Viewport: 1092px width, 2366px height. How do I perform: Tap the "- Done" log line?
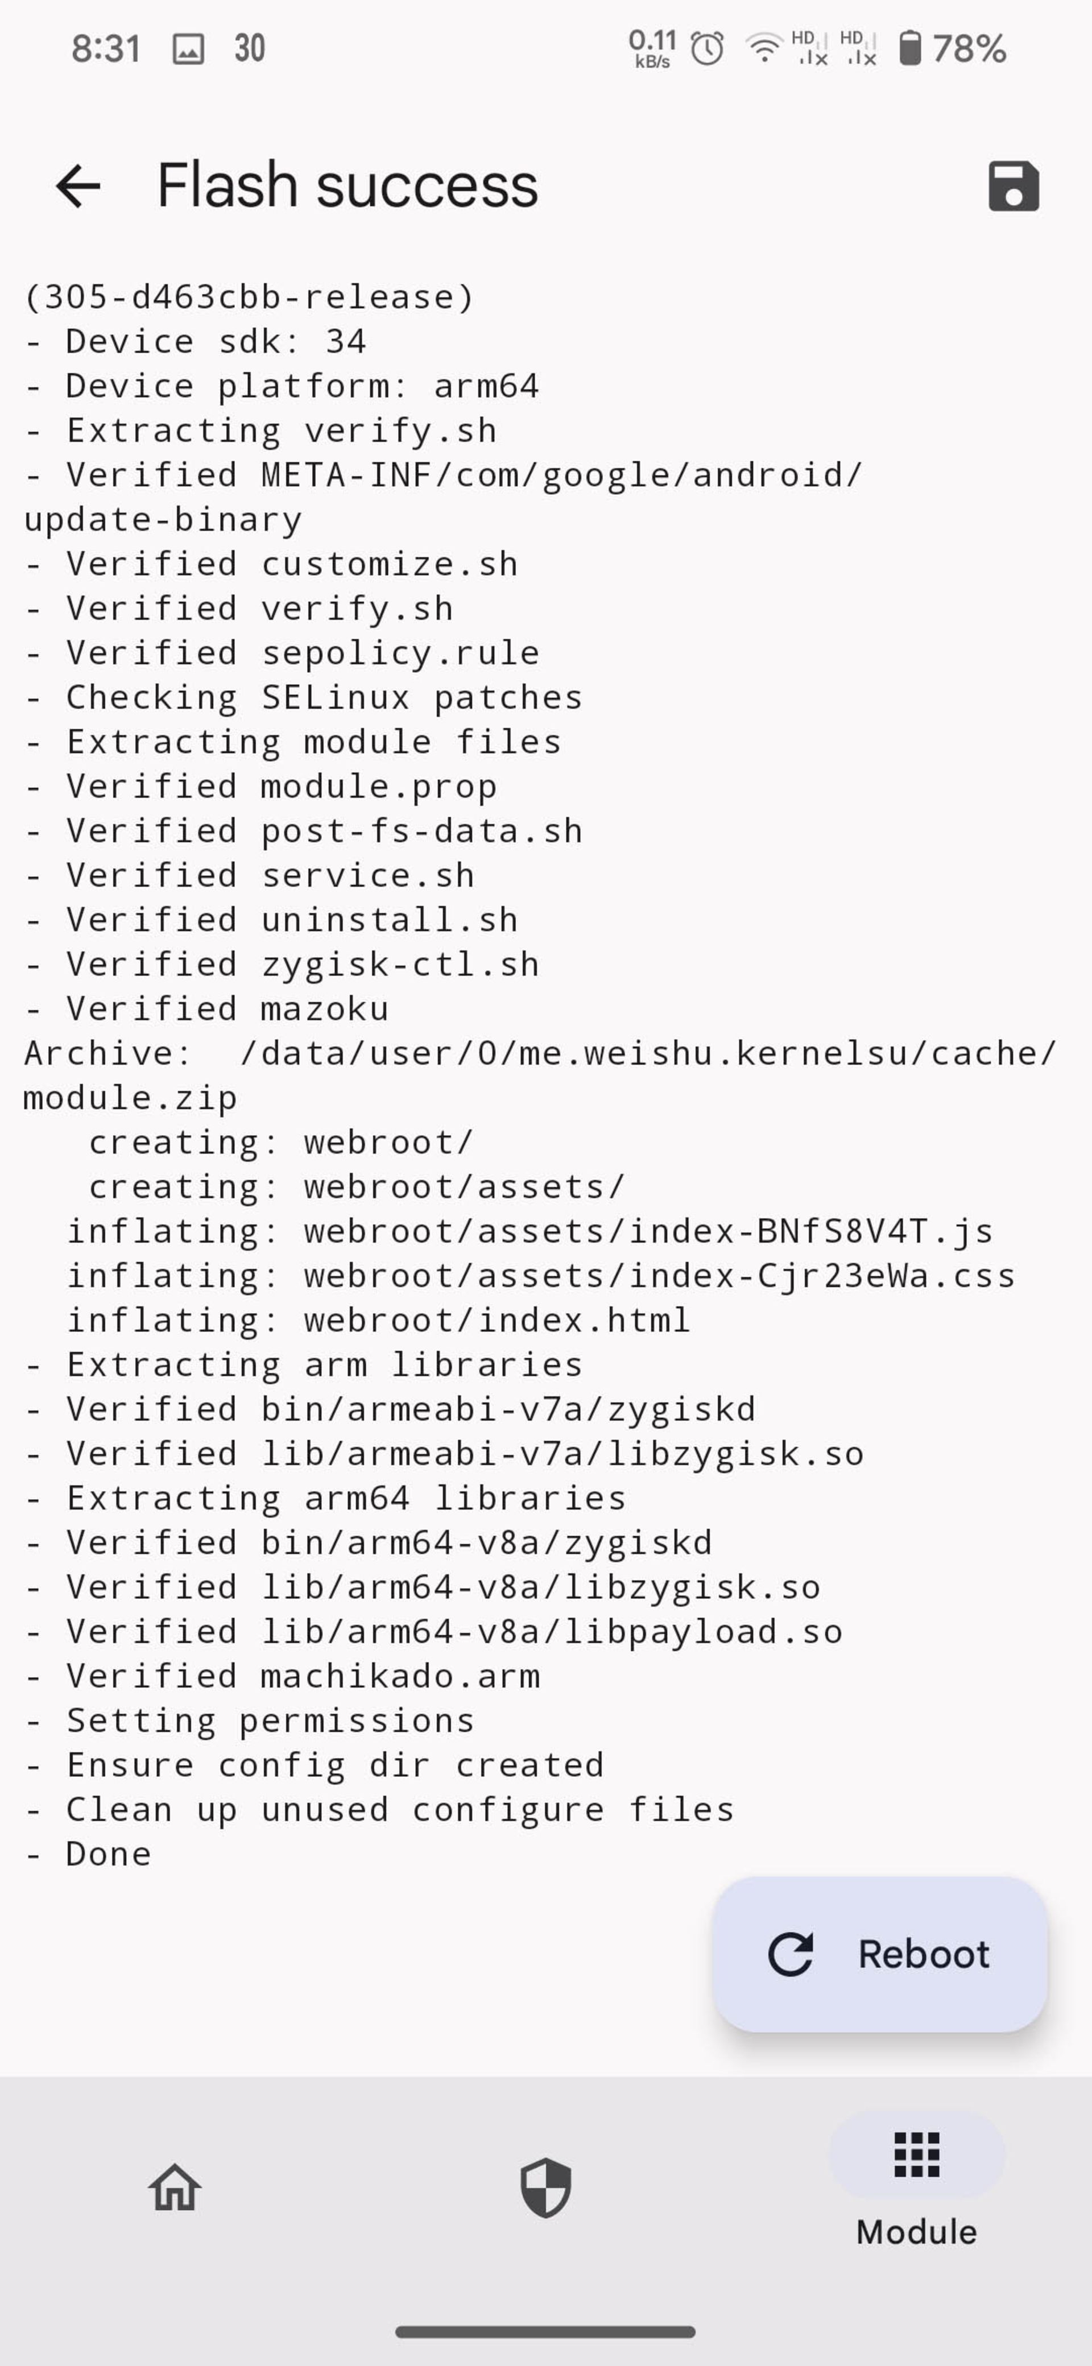click(x=88, y=1854)
